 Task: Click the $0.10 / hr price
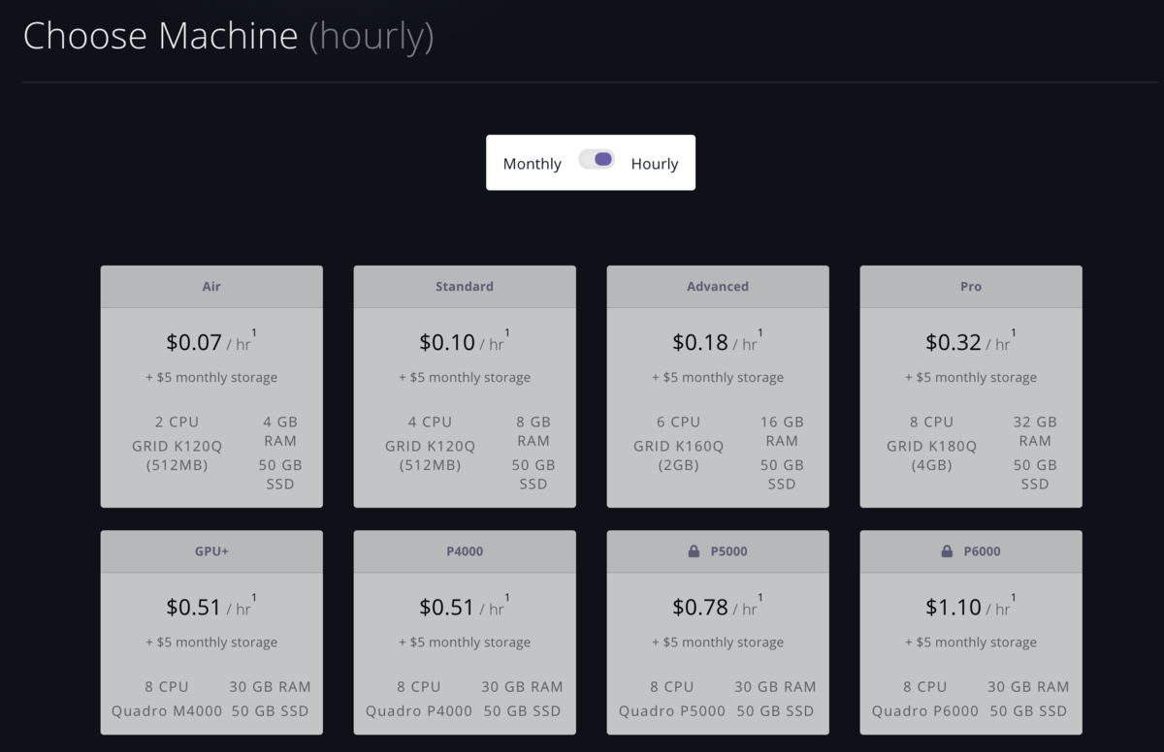point(465,341)
